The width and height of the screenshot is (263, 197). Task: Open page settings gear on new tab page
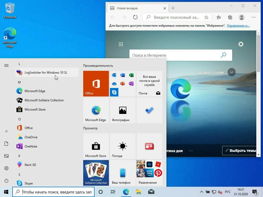point(241,44)
